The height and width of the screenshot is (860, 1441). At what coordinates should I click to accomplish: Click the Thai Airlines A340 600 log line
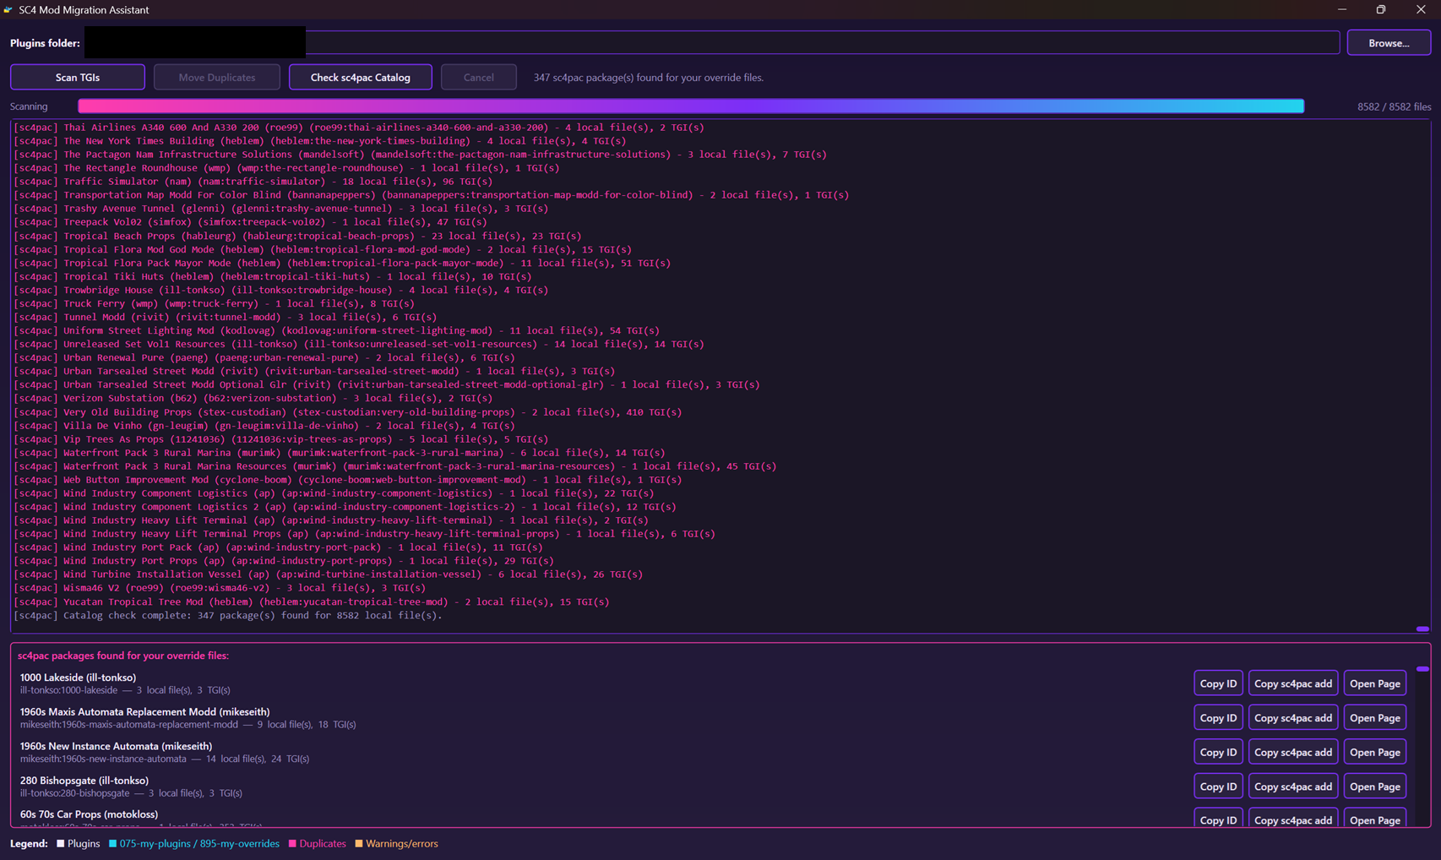coord(359,128)
